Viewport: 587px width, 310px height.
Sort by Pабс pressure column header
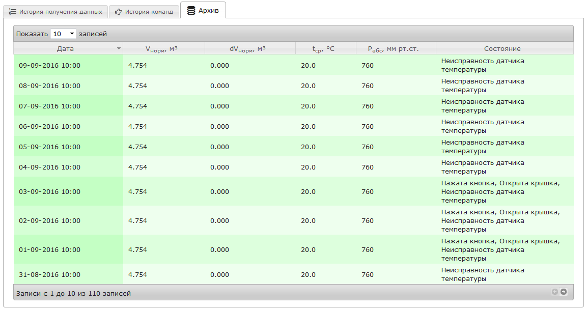point(395,49)
